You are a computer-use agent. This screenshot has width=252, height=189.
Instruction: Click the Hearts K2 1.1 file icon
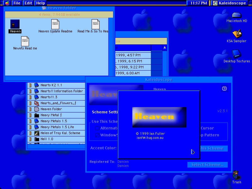coord(37,85)
